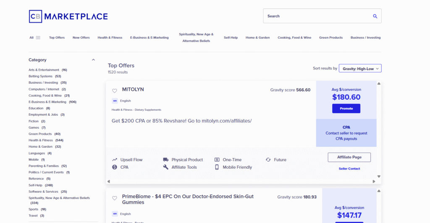Filter by Parenting & Families category

(48, 166)
